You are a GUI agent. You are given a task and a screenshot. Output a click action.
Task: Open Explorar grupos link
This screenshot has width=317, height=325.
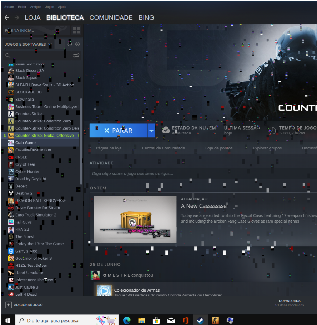267,148
